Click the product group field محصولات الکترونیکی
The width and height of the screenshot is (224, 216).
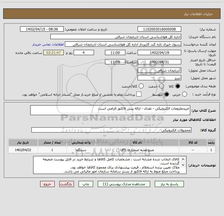[x=111, y=130]
